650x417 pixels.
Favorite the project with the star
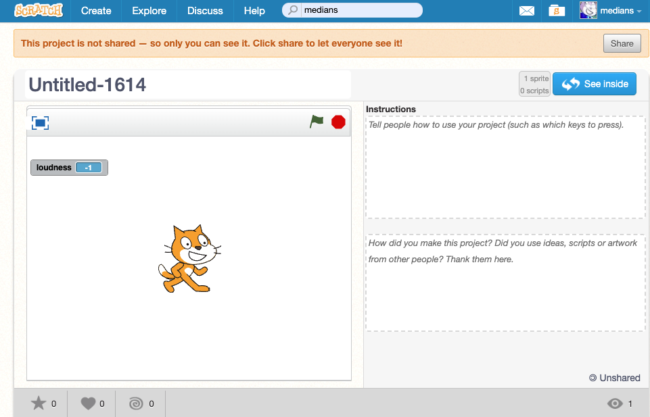coord(39,403)
